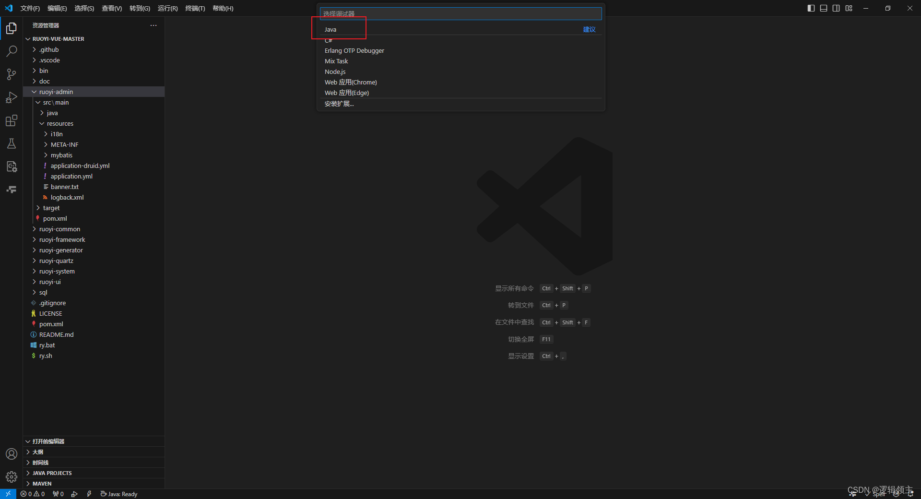921x499 pixels.
Task: Open the 文件(F) menu
Action: click(x=30, y=8)
